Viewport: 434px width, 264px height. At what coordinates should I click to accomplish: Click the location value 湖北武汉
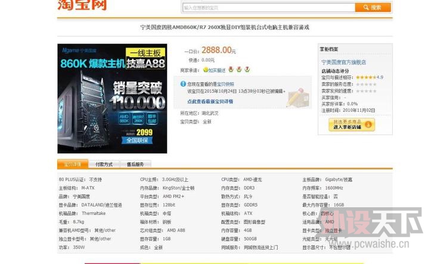[x=210, y=113]
